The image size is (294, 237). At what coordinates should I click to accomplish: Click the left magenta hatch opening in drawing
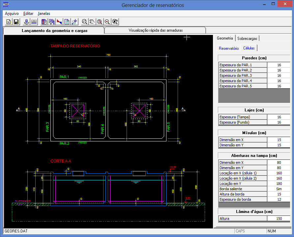click(78, 111)
